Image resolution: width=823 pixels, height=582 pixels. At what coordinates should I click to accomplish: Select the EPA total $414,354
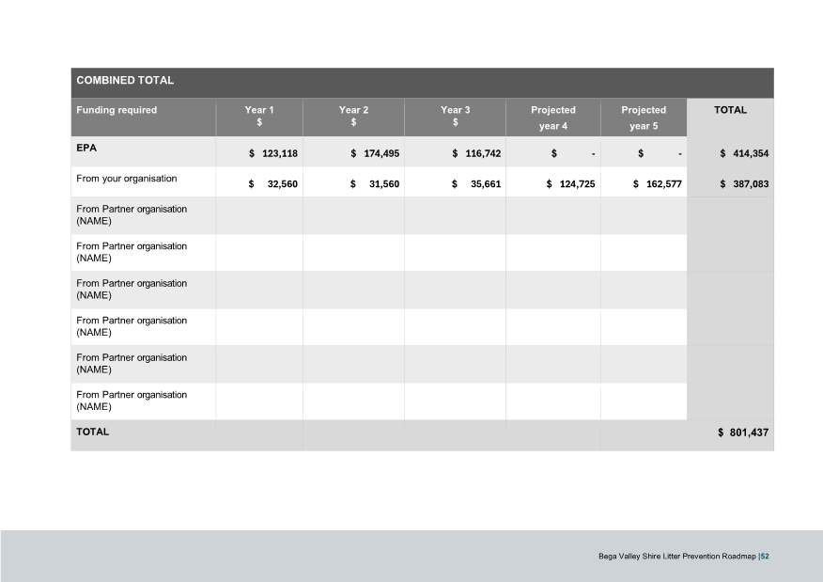coord(743,153)
